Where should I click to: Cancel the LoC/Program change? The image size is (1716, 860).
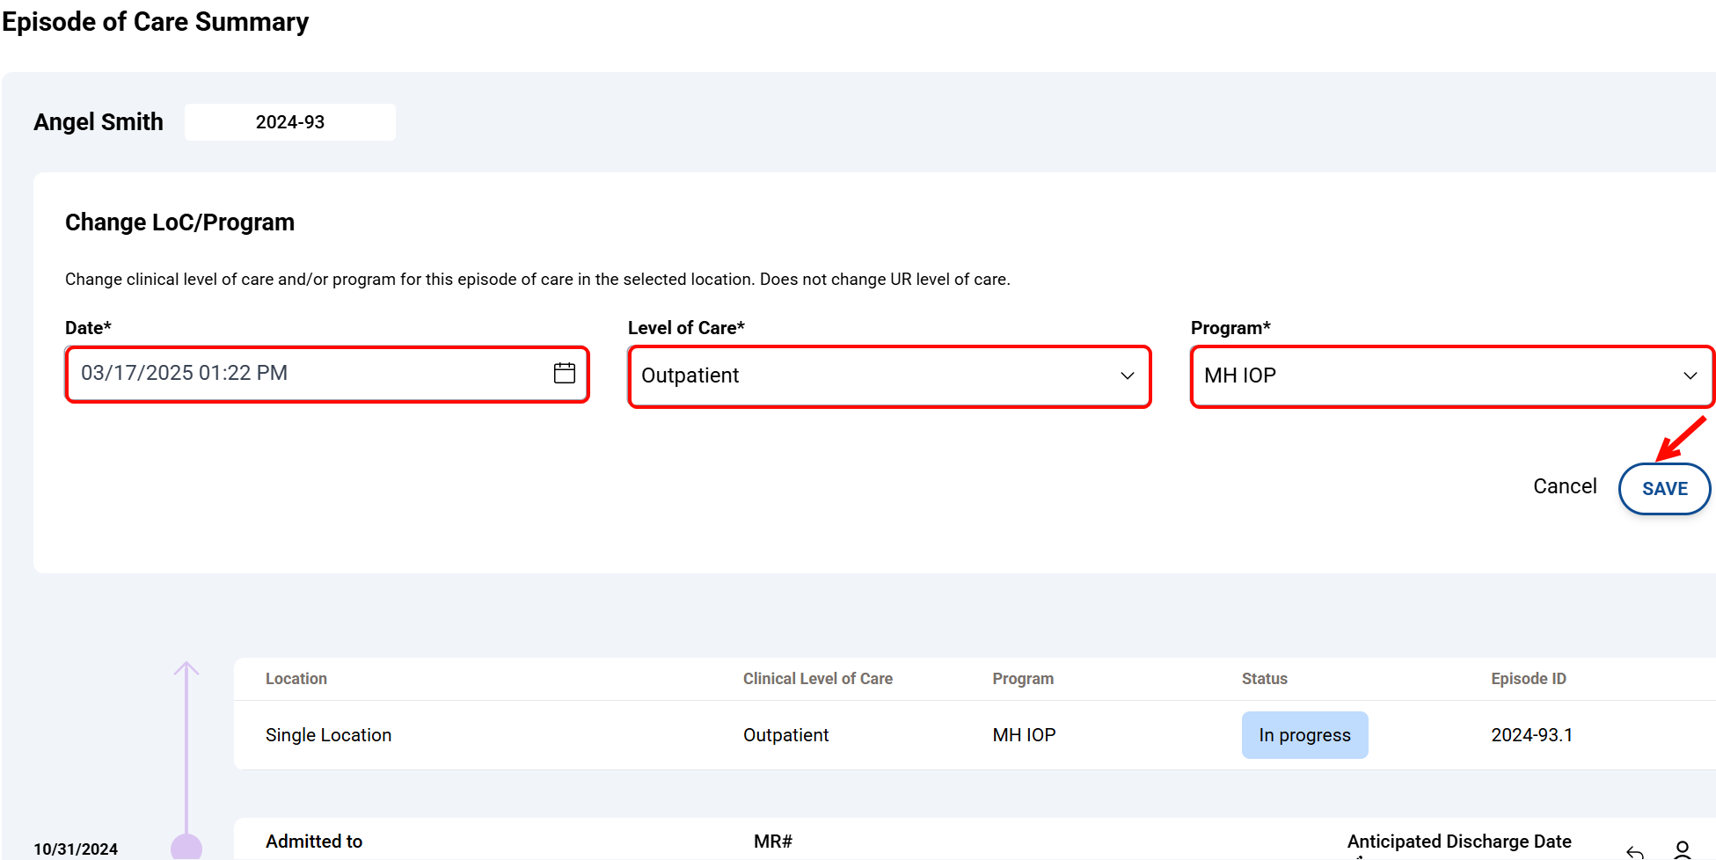tap(1564, 486)
